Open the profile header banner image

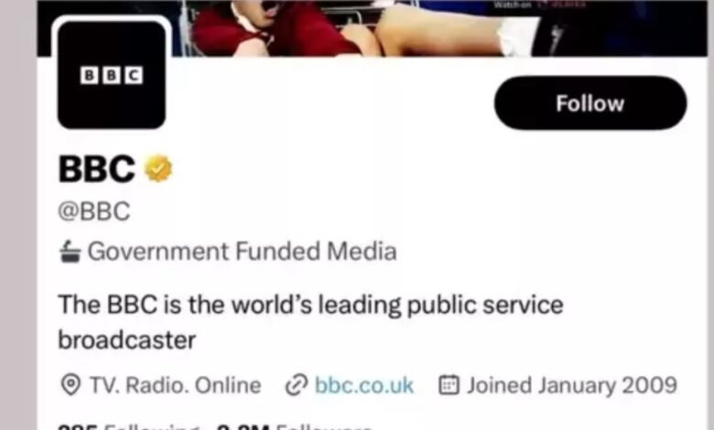point(373,28)
